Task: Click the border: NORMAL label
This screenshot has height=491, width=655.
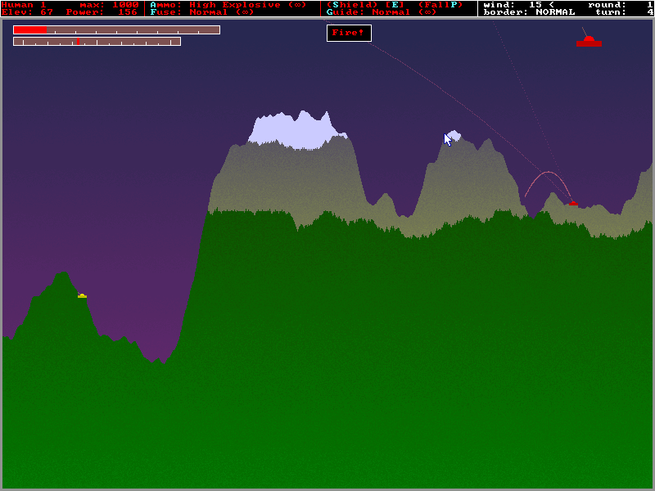Action: pyautogui.click(x=529, y=12)
